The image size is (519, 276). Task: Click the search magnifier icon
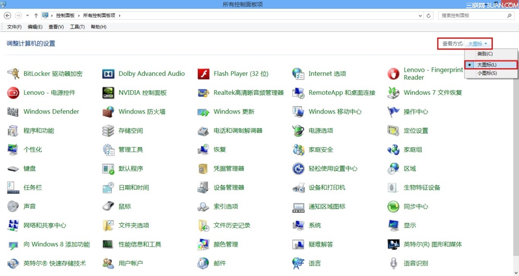tap(510, 16)
